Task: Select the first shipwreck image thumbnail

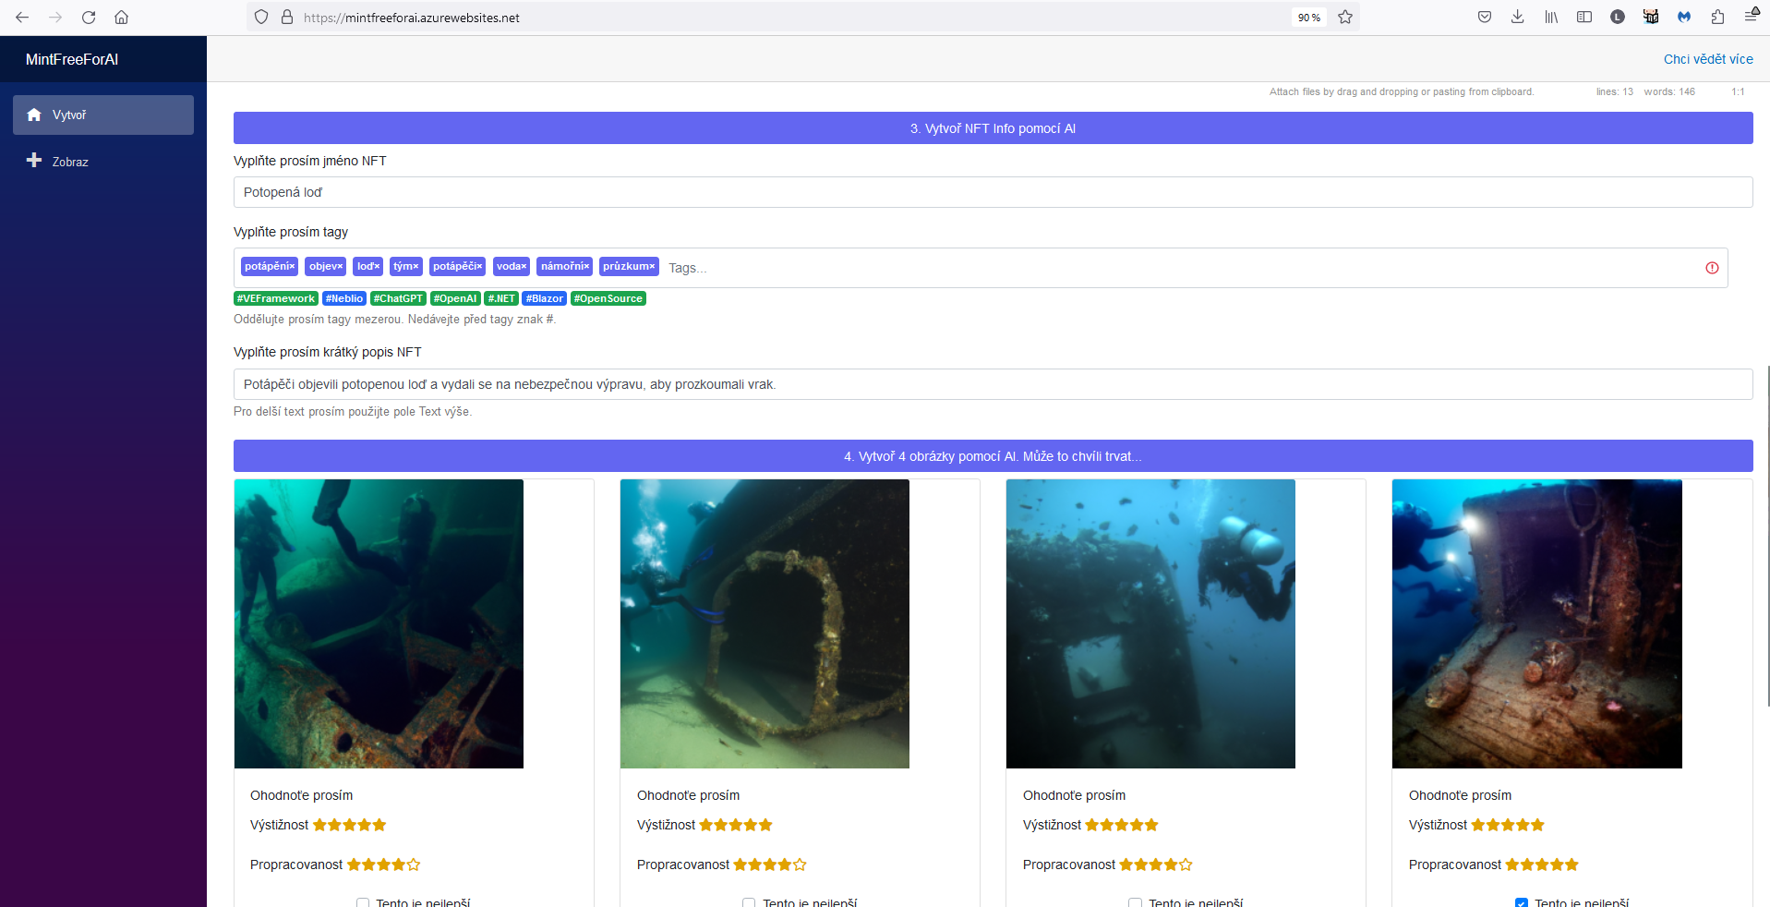Action: [379, 623]
